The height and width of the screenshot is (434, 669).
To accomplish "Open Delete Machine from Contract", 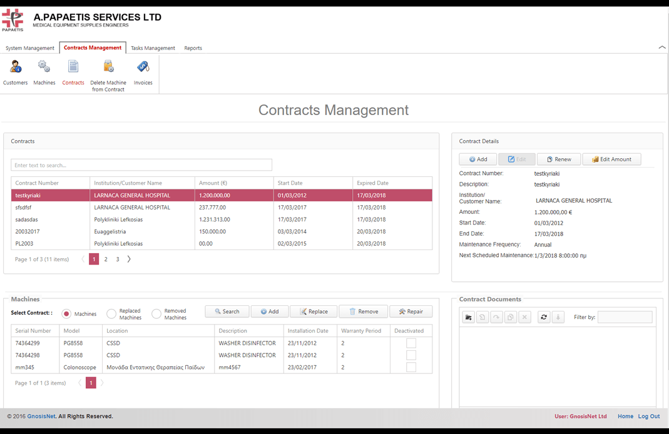I will [108, 67].
